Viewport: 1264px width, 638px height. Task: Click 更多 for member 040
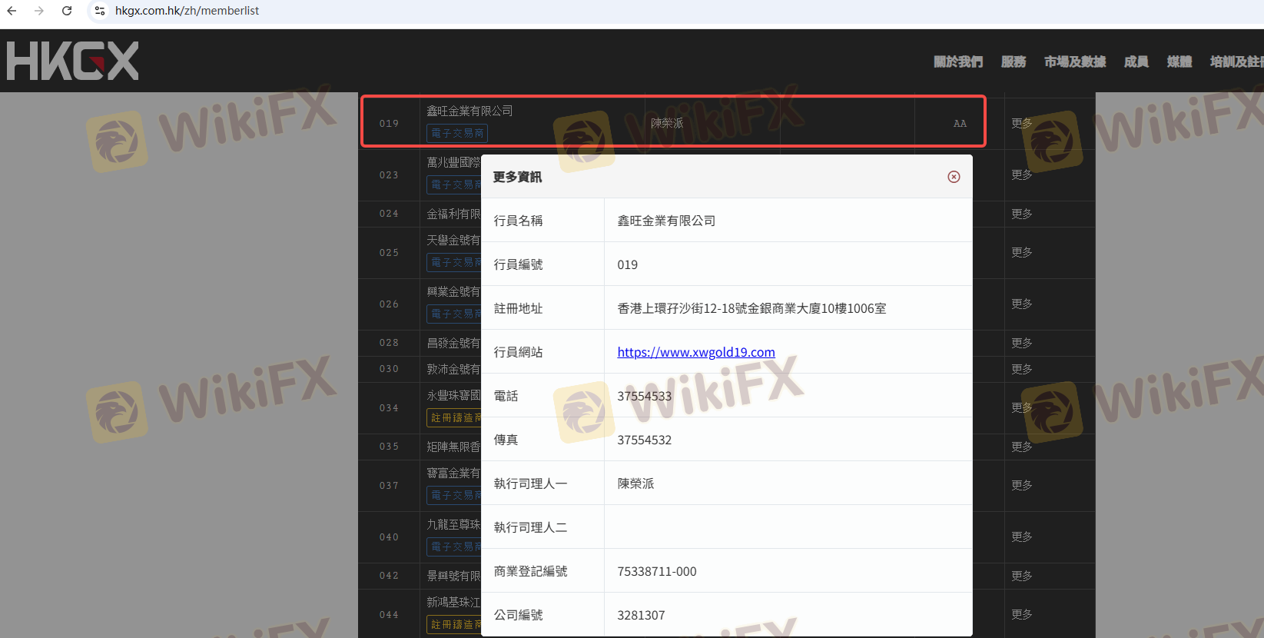pos(1022,537)
